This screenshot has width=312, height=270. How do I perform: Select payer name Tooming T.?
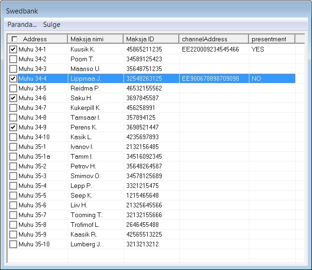coord(86,215)
